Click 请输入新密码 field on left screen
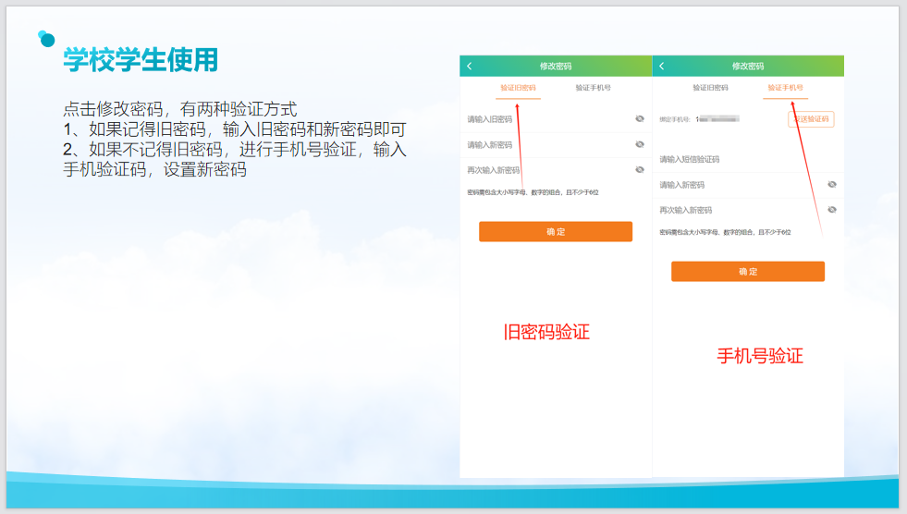The height and width of the screenshot is (514, 907). tap(545, 145)
